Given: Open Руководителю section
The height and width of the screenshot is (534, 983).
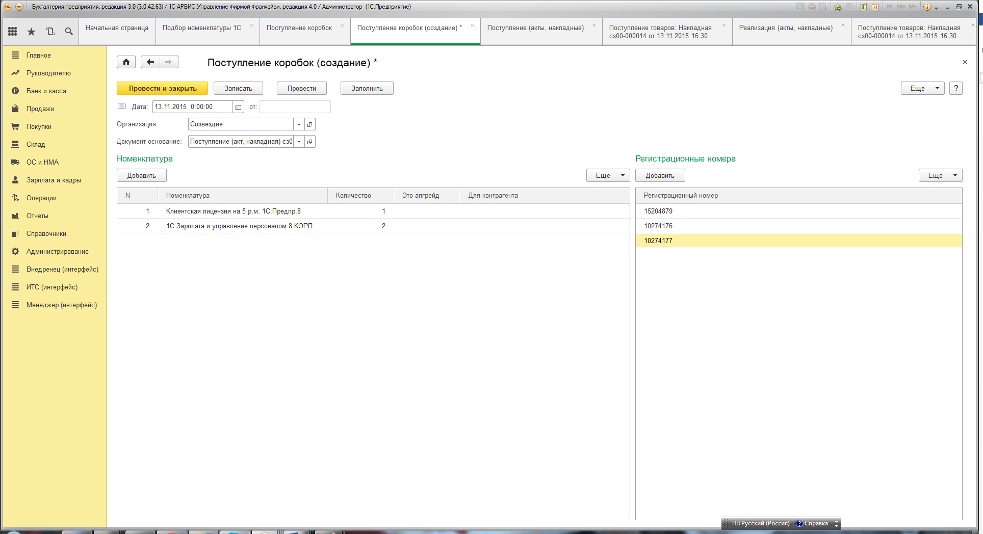Looking at the screenshot, I should 48,73.
